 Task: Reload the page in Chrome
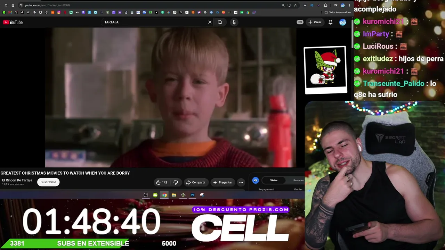point(6,5)
